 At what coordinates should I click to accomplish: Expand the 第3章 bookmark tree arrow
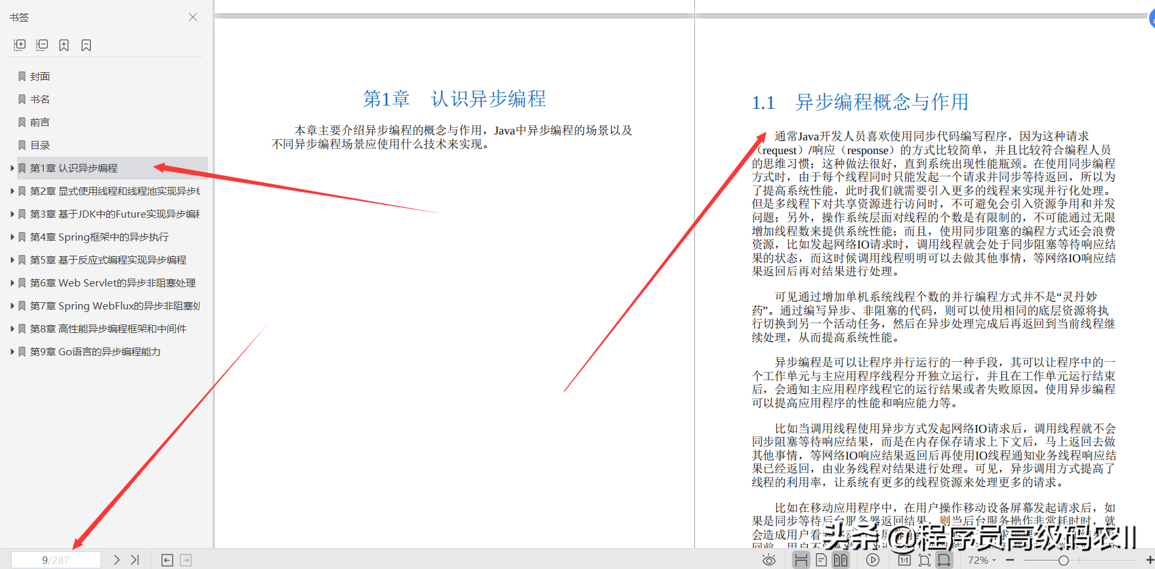[12, 214]
